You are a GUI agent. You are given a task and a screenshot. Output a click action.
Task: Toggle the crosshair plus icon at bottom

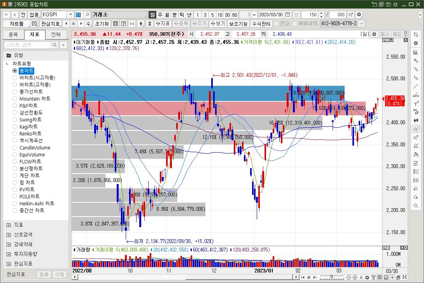tap(392, 277)
